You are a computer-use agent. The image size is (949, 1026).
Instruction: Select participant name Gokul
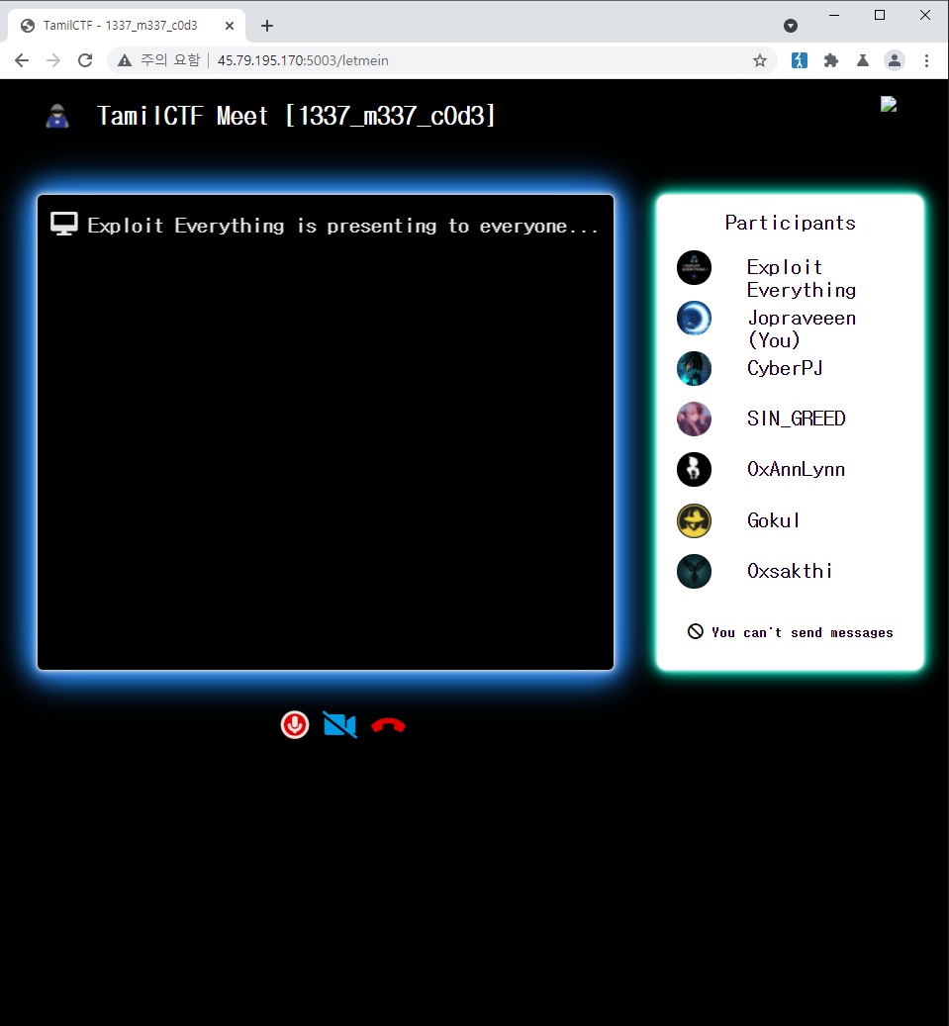point(773,520)
